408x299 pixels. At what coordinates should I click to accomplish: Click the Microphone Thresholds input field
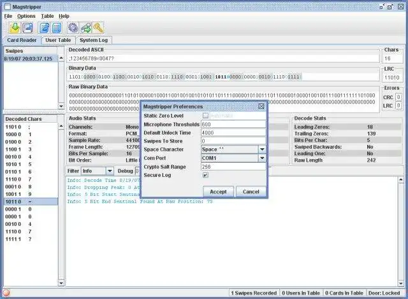point(233,124)
